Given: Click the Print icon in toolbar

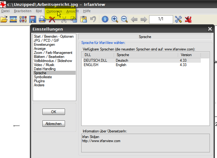Looking at the screenshot, I should pos(42,20).
